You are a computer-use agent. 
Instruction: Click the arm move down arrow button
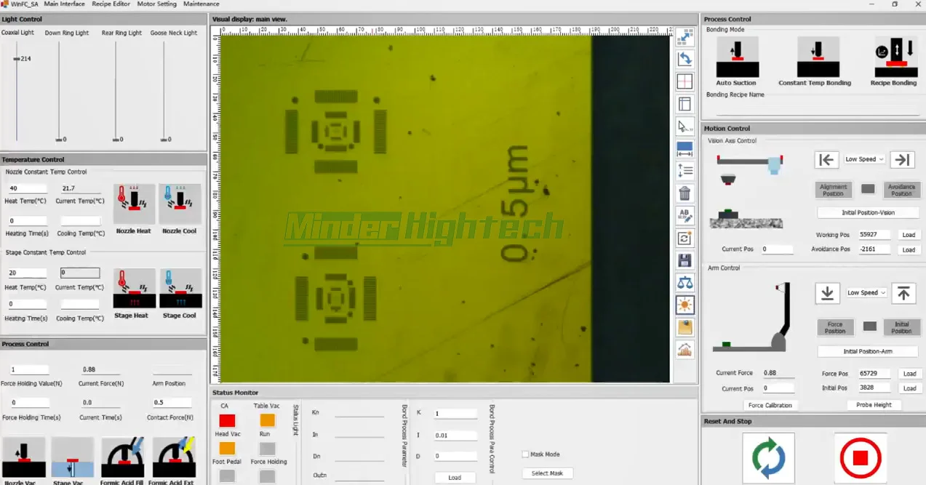click(826, 292)
